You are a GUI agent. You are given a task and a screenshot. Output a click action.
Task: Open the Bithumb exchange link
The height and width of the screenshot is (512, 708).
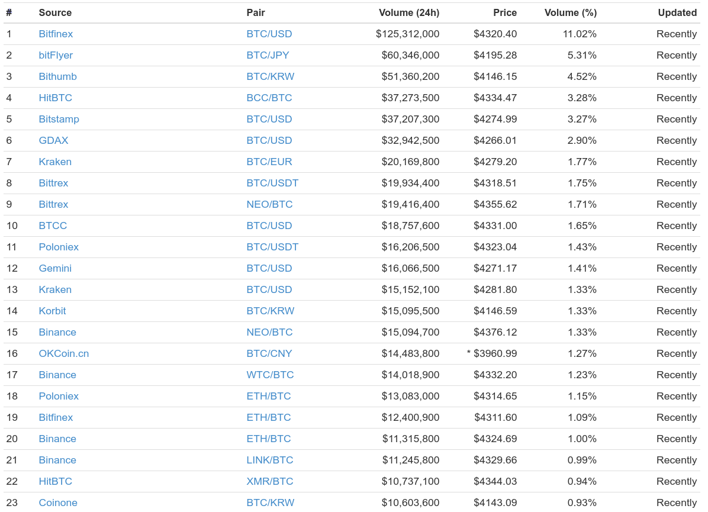click(58, 76)
